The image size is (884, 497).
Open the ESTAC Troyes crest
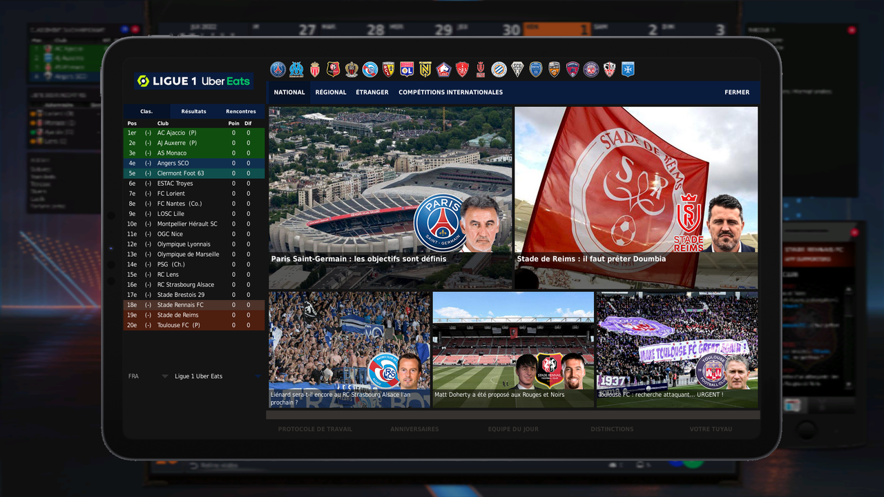coord(536,69)
